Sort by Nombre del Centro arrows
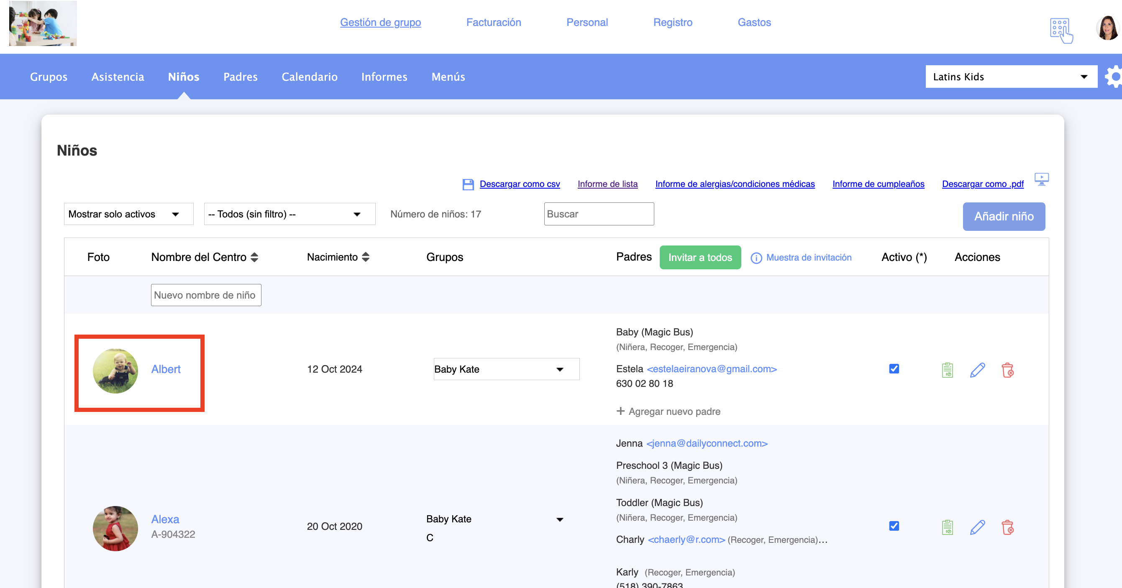 pos(254,257)
